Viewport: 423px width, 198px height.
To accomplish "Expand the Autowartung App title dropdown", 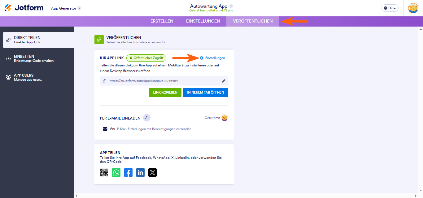I will point(231,6).
